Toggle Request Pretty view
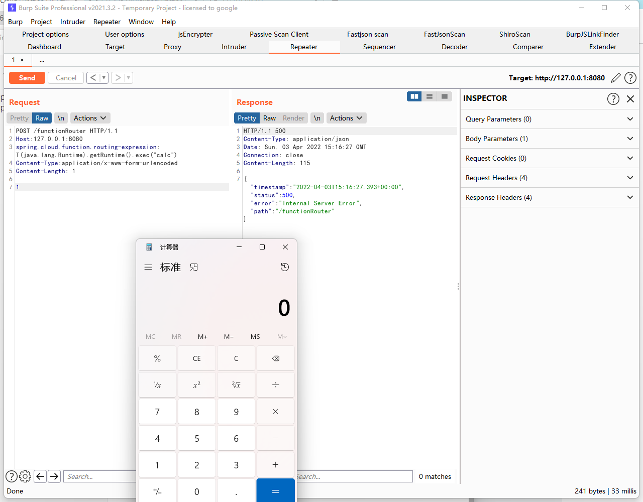 click(x=19, y=118)
